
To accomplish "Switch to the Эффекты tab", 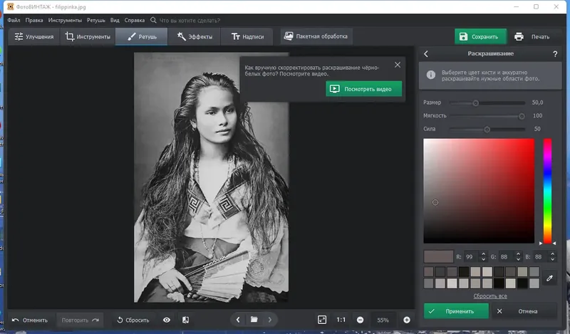I will 195,37.
